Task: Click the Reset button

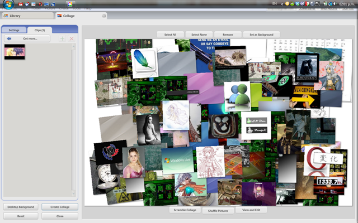Action: (x=21, y=216)
